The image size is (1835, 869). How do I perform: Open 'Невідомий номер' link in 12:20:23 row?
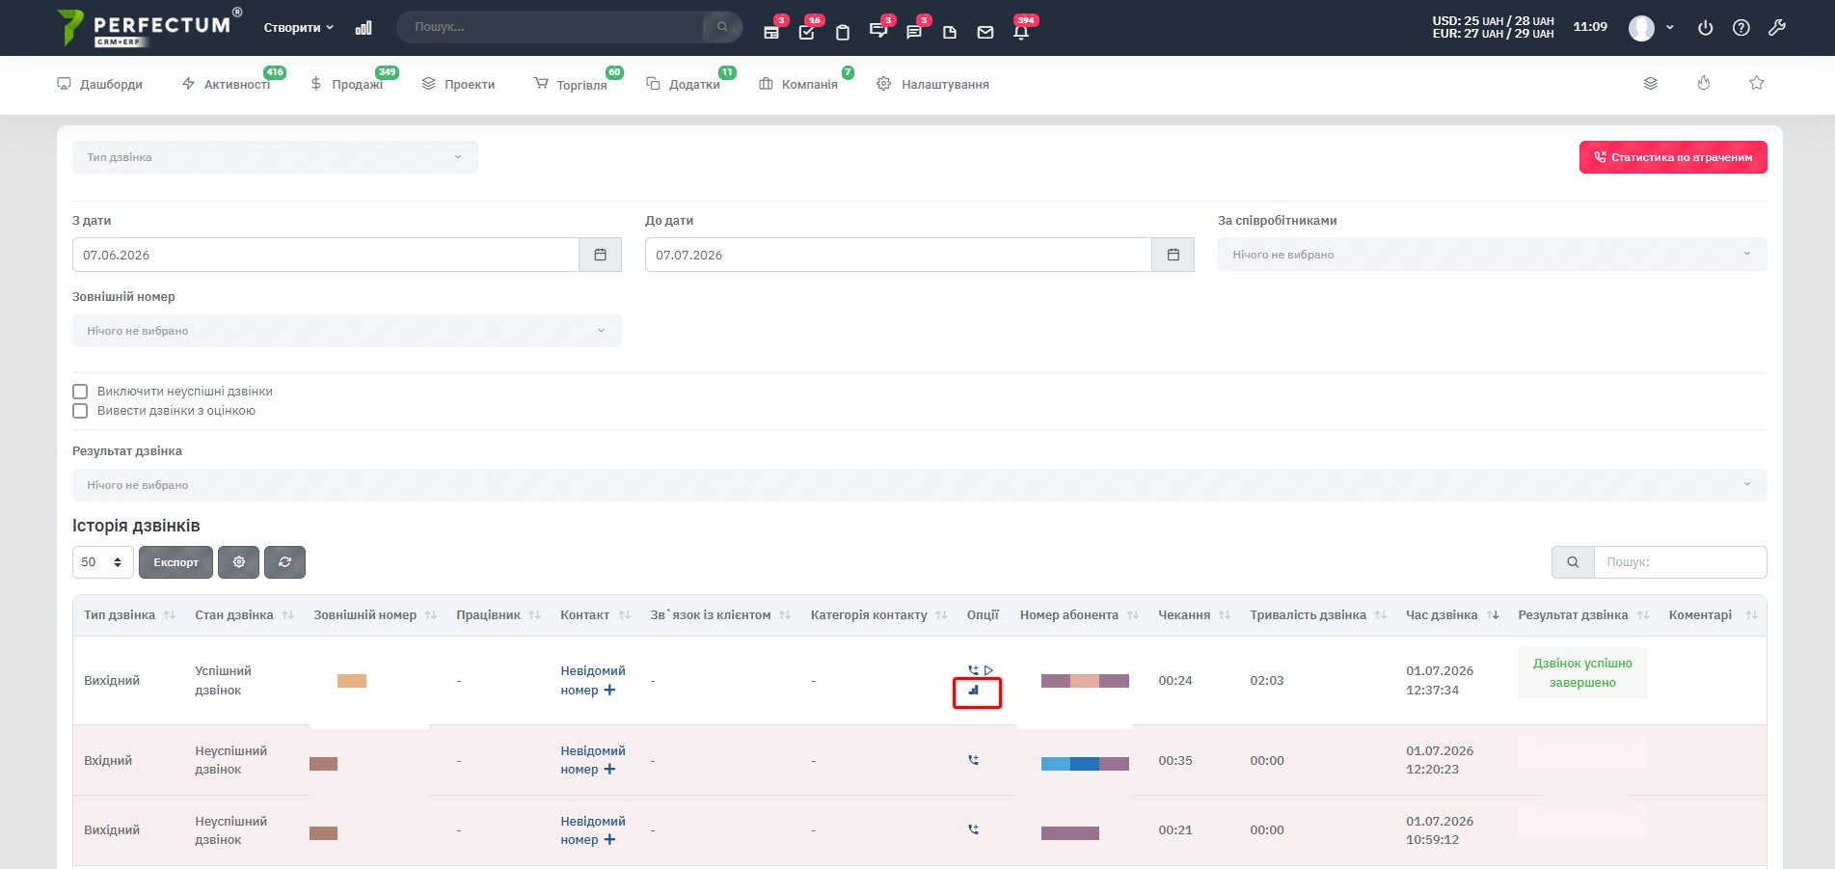click(x=592, y=760)
